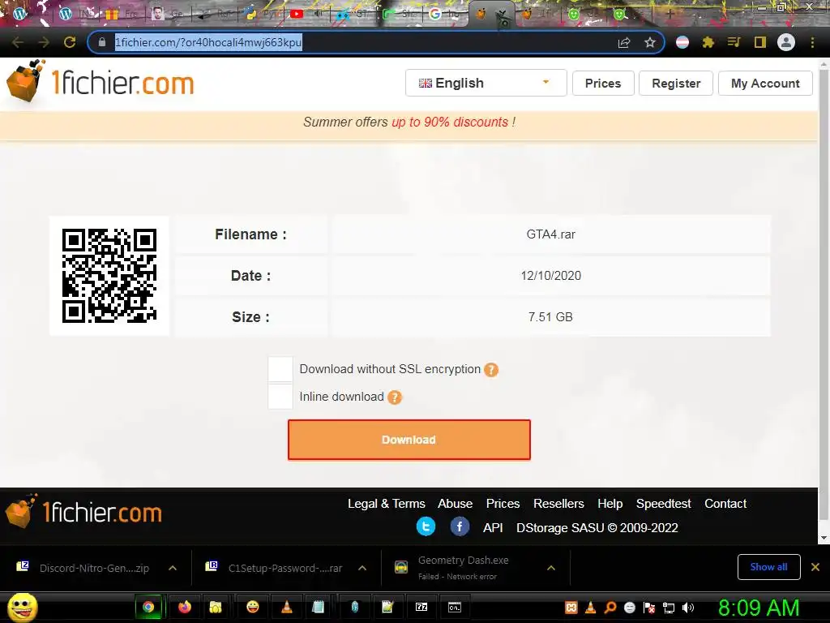Image resolution: width=830 pixels, height=623 pixels.
Task: Click the Register button
Action: pyautogui.click(x=676, y=84)
